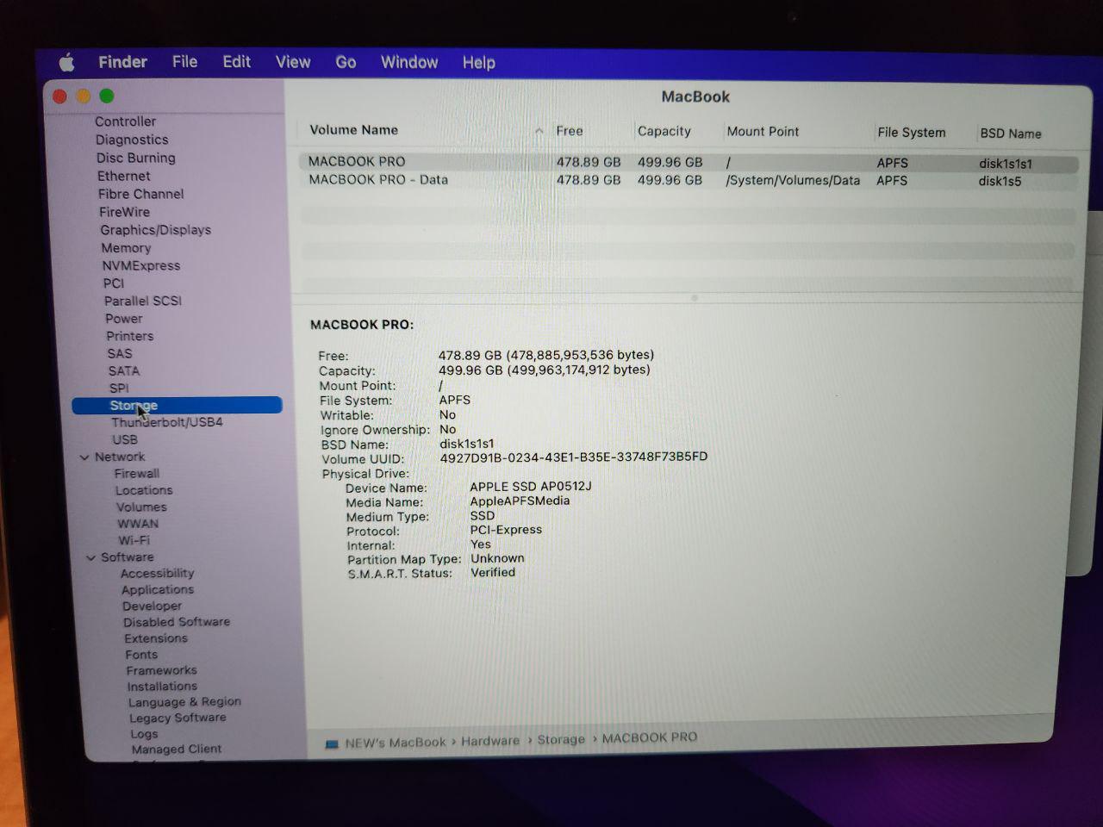
Task: Select Diagnostics in the sidebar
Action: coord(132,140)
